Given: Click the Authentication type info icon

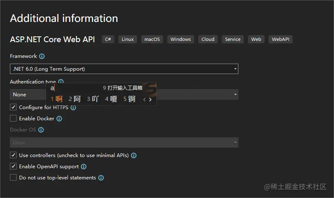Looking at the screenshot, I should tap(61, 82).
